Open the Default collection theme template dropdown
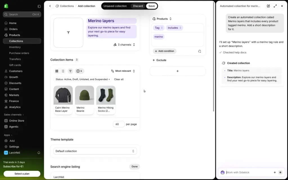 coord(95,151)
